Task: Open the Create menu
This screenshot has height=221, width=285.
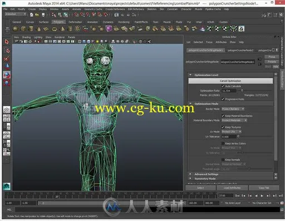Action: click(32, 9)
